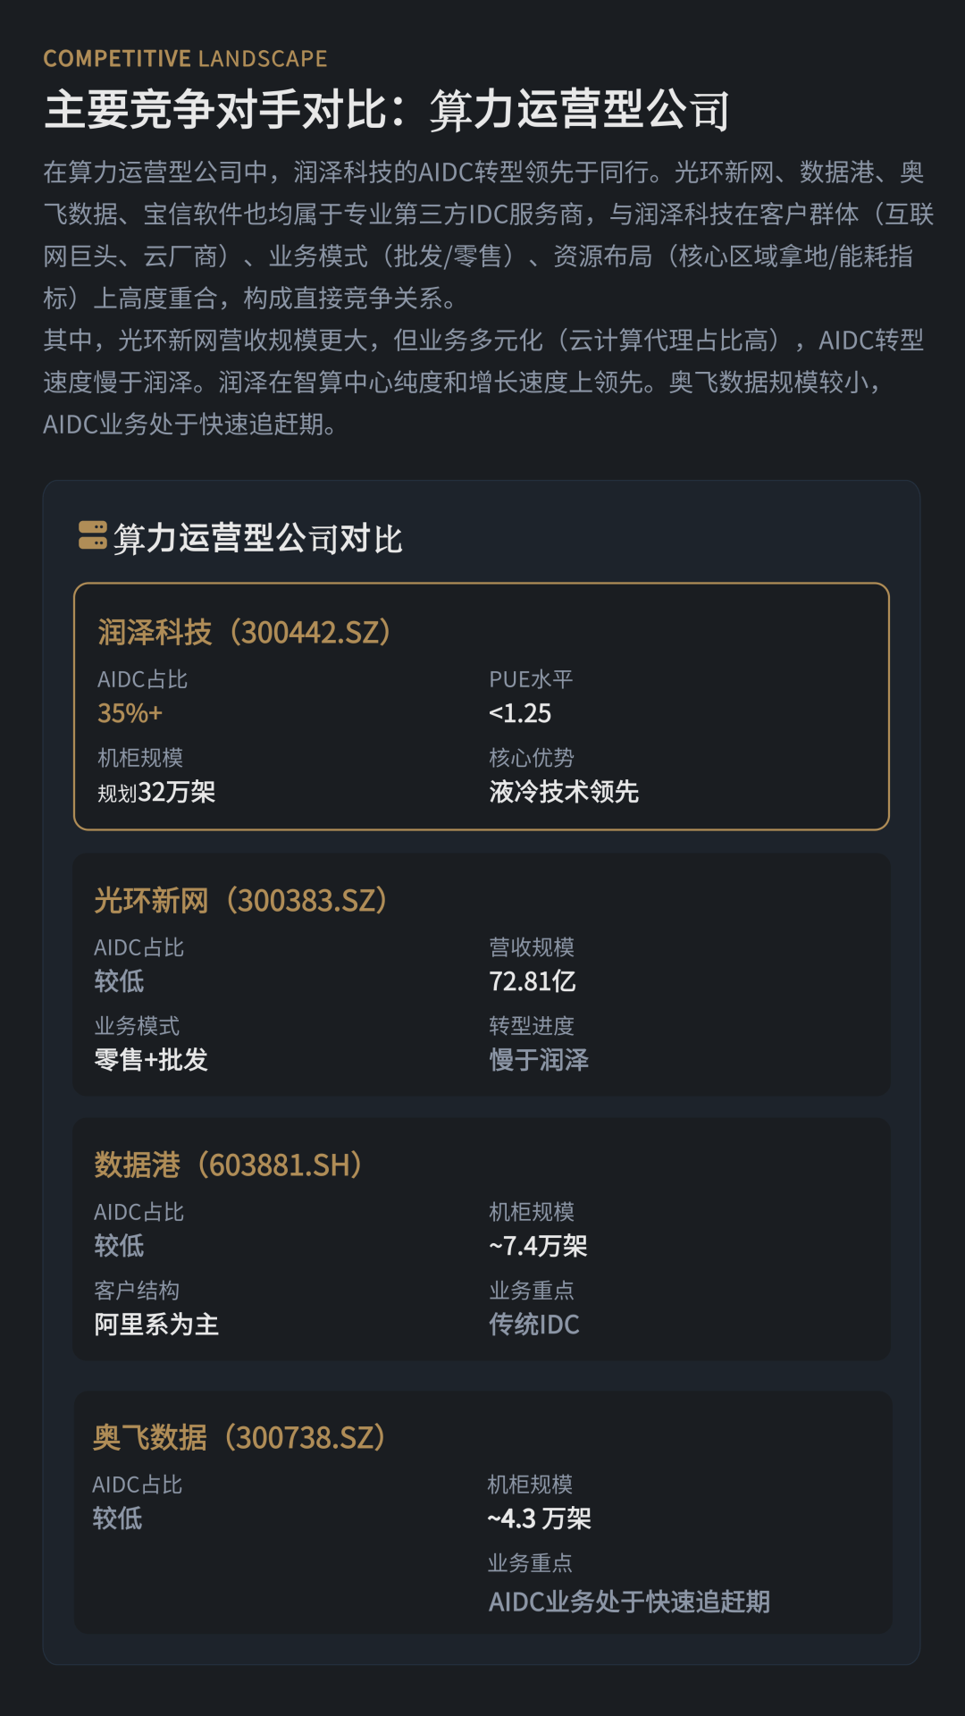Screen dimensions: 965x1716
Task: Click the 主要竞争对手对比 main headline
Action: click(387, 111)
